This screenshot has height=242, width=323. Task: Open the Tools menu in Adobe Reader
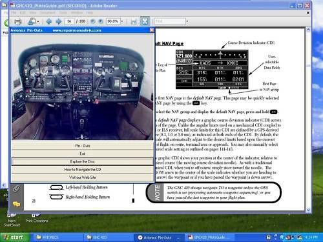pyautogui.click(x=63, y=13)
